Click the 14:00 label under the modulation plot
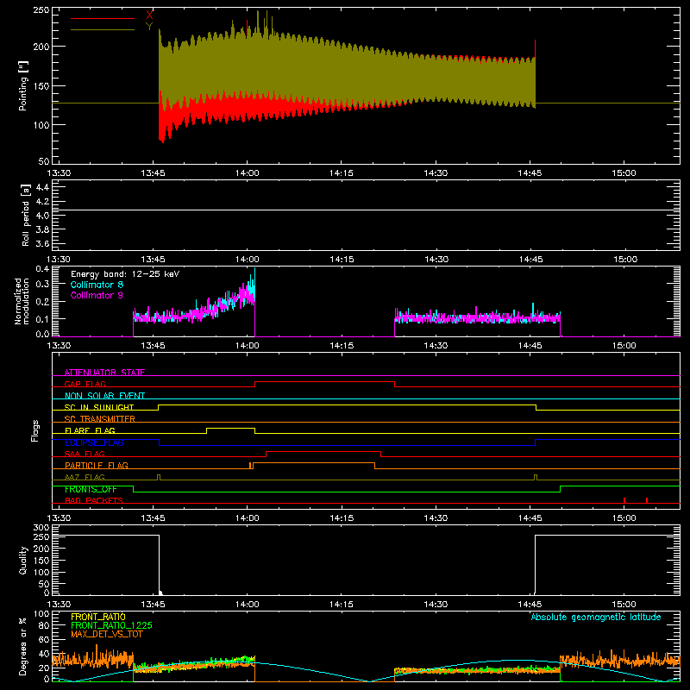This screenshot has width=690, height=690. (x=248, y=346)
